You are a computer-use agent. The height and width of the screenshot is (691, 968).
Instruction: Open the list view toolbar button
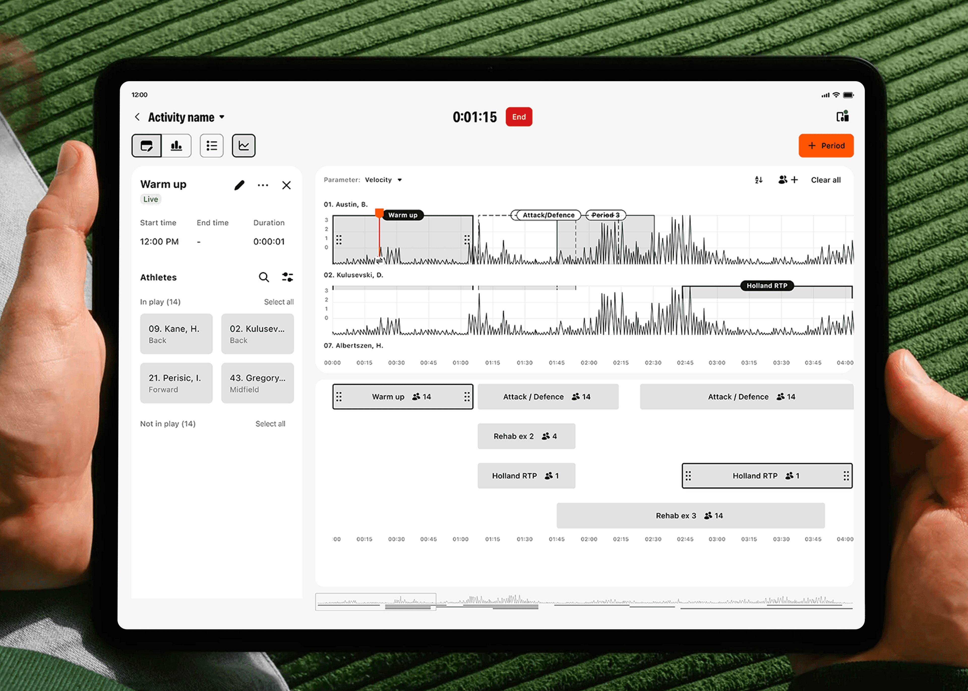point(212,146)
